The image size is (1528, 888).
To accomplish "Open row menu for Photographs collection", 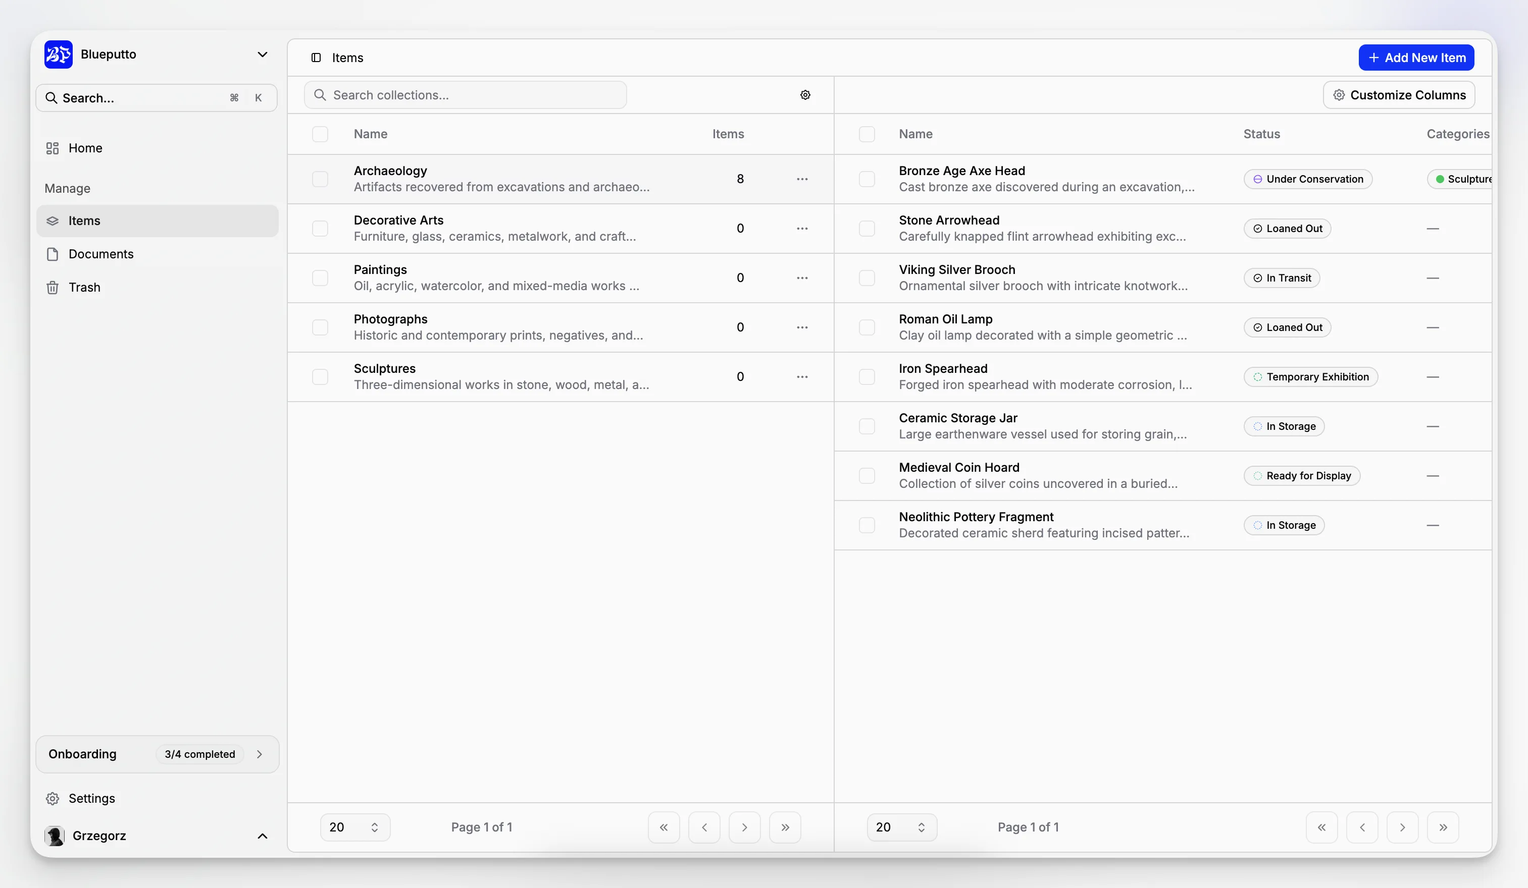I will [802, 327].
